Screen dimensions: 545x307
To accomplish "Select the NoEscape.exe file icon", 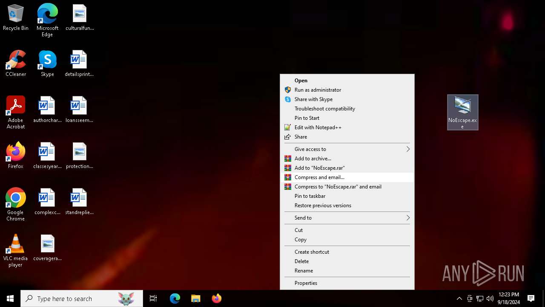I will 463,113.
